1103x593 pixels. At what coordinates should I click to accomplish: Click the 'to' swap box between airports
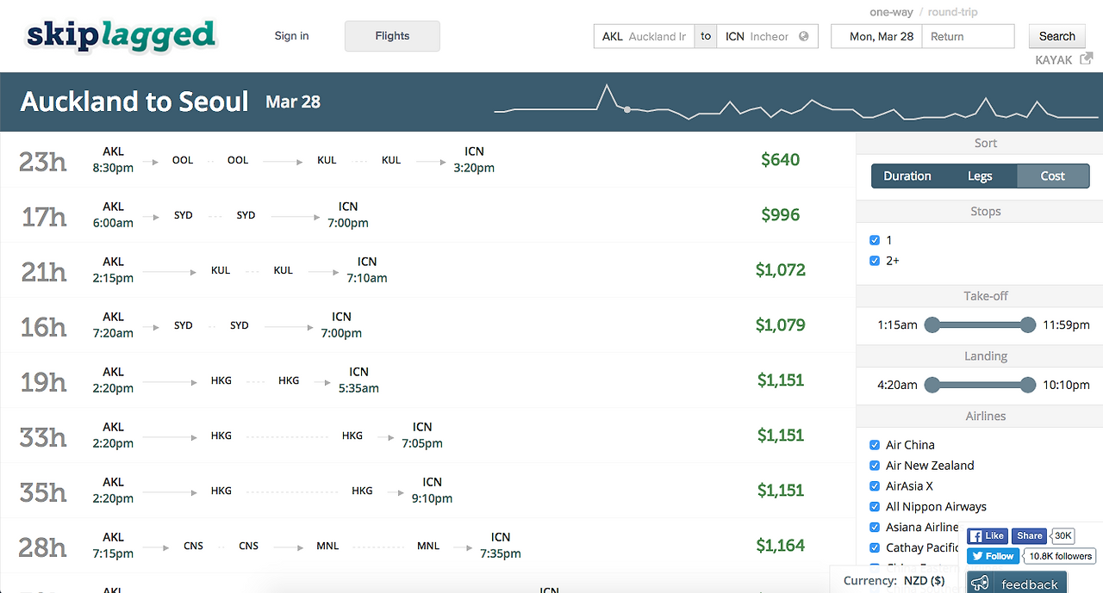click(705, 36)
